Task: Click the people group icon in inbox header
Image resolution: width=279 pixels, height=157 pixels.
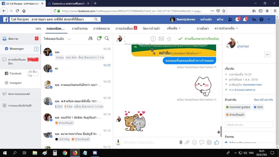Action: pyautogui.click(x=90, y=38)
